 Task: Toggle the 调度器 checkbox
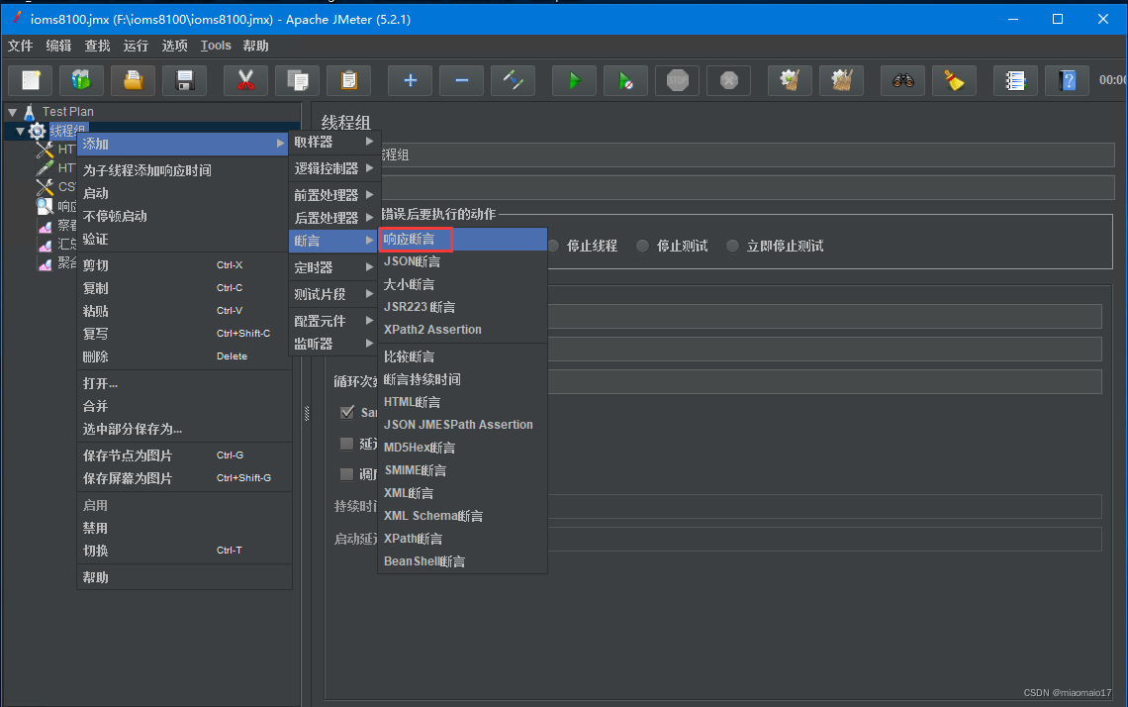[346, 473]
